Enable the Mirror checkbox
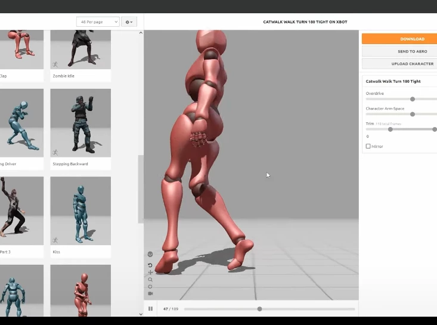 pyautogui.click(x=368, y=146)
